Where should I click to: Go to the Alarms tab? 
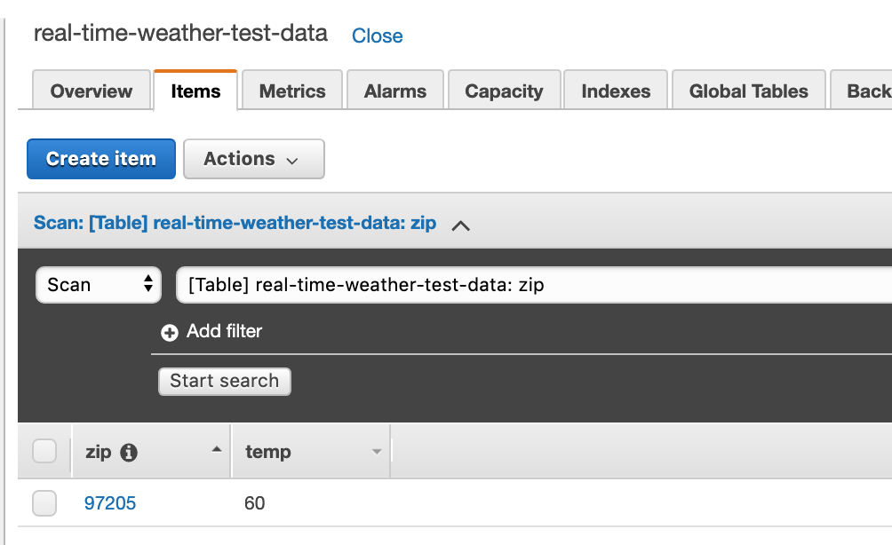(395, 91)
